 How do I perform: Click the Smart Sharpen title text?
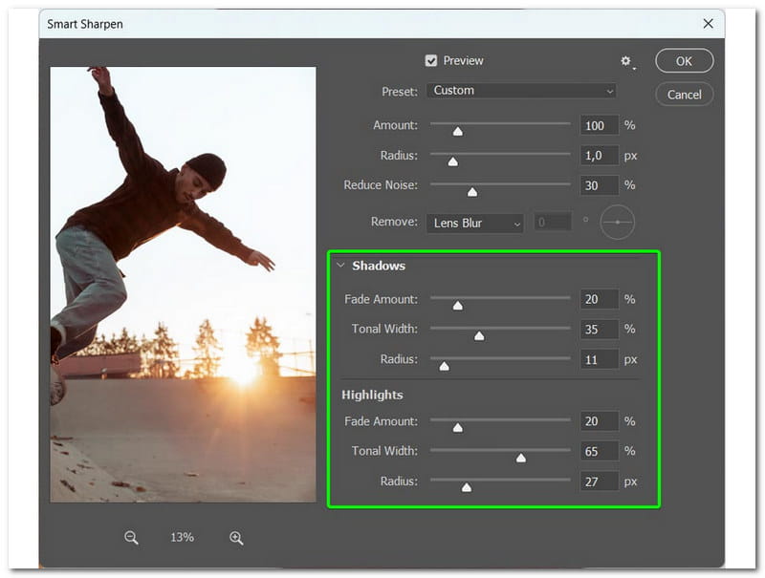pyautogui.click(x=85, y=24)
